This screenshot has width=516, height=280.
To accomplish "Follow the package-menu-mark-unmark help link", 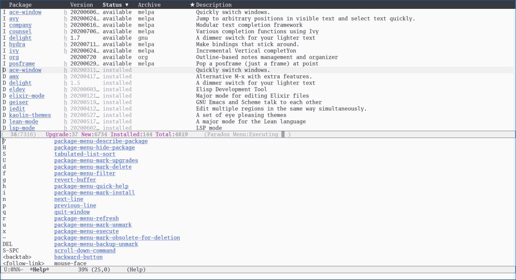I will click(93, 225).
